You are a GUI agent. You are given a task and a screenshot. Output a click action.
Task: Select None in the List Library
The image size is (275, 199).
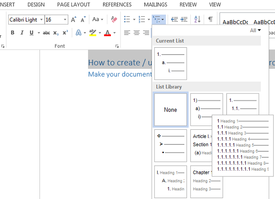click(170, 110)
